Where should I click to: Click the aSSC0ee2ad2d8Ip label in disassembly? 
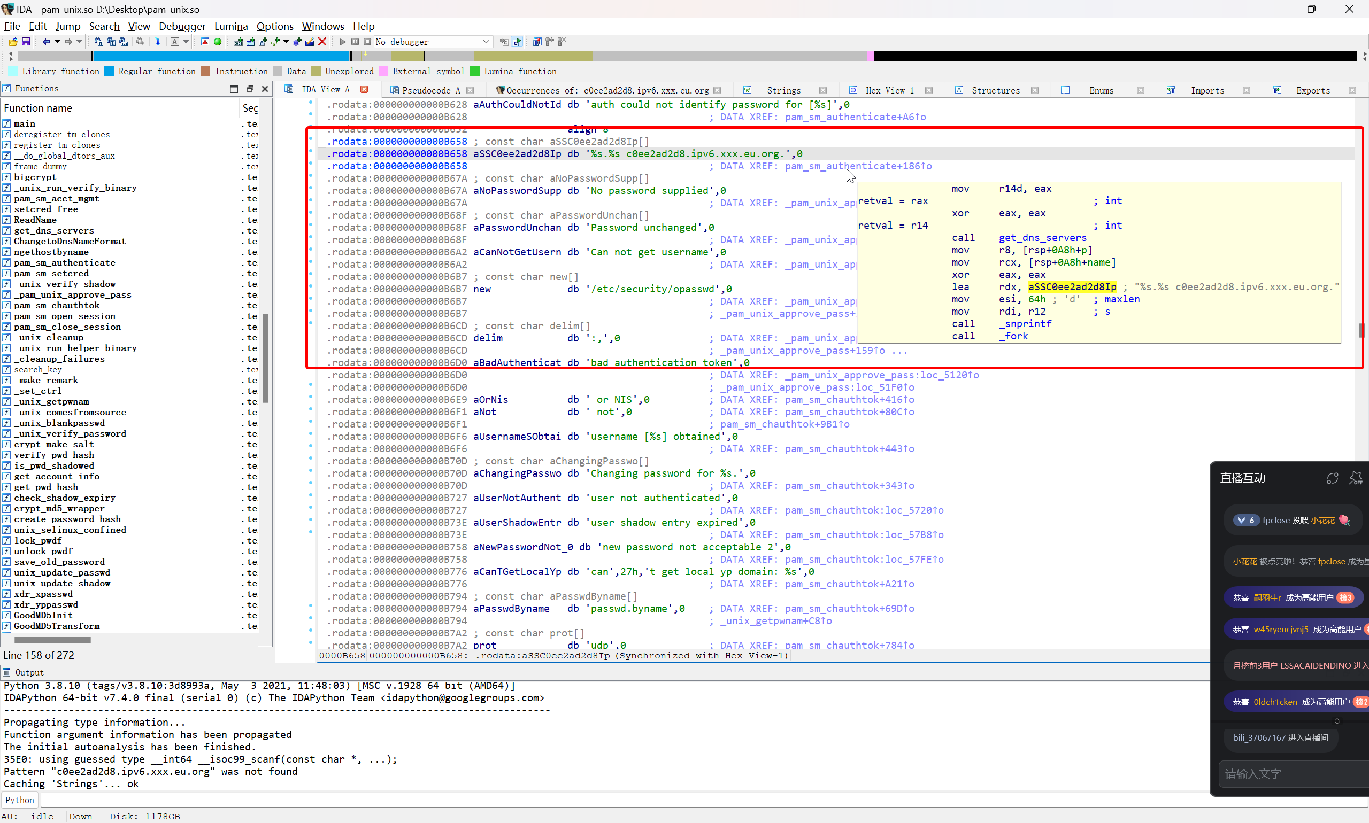[517, 154]
